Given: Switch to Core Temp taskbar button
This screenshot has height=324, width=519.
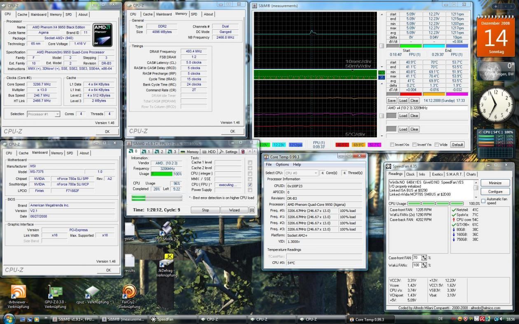Looking at the screenshot, I should 371,319.
